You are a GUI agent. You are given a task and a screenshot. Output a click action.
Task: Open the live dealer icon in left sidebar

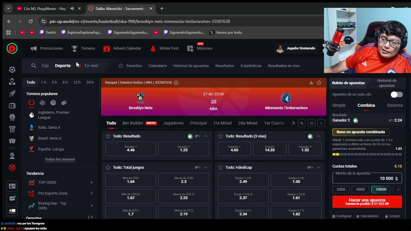pyautogui.click(x=12, y=81)
